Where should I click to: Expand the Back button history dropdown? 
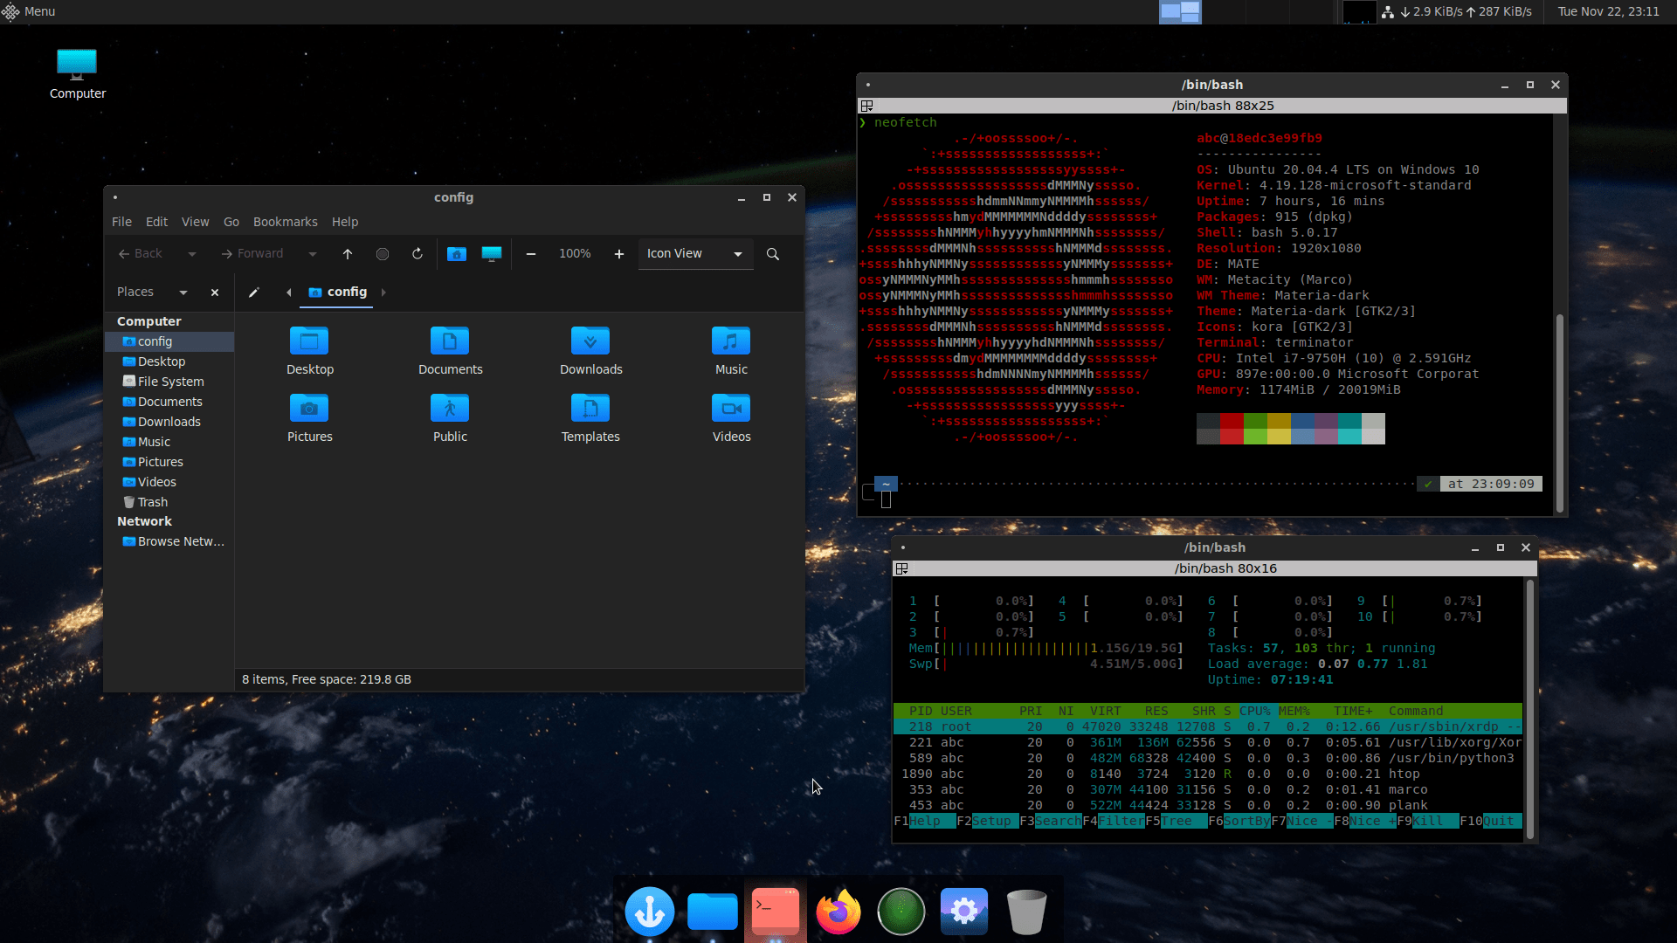tap(192, 253)
